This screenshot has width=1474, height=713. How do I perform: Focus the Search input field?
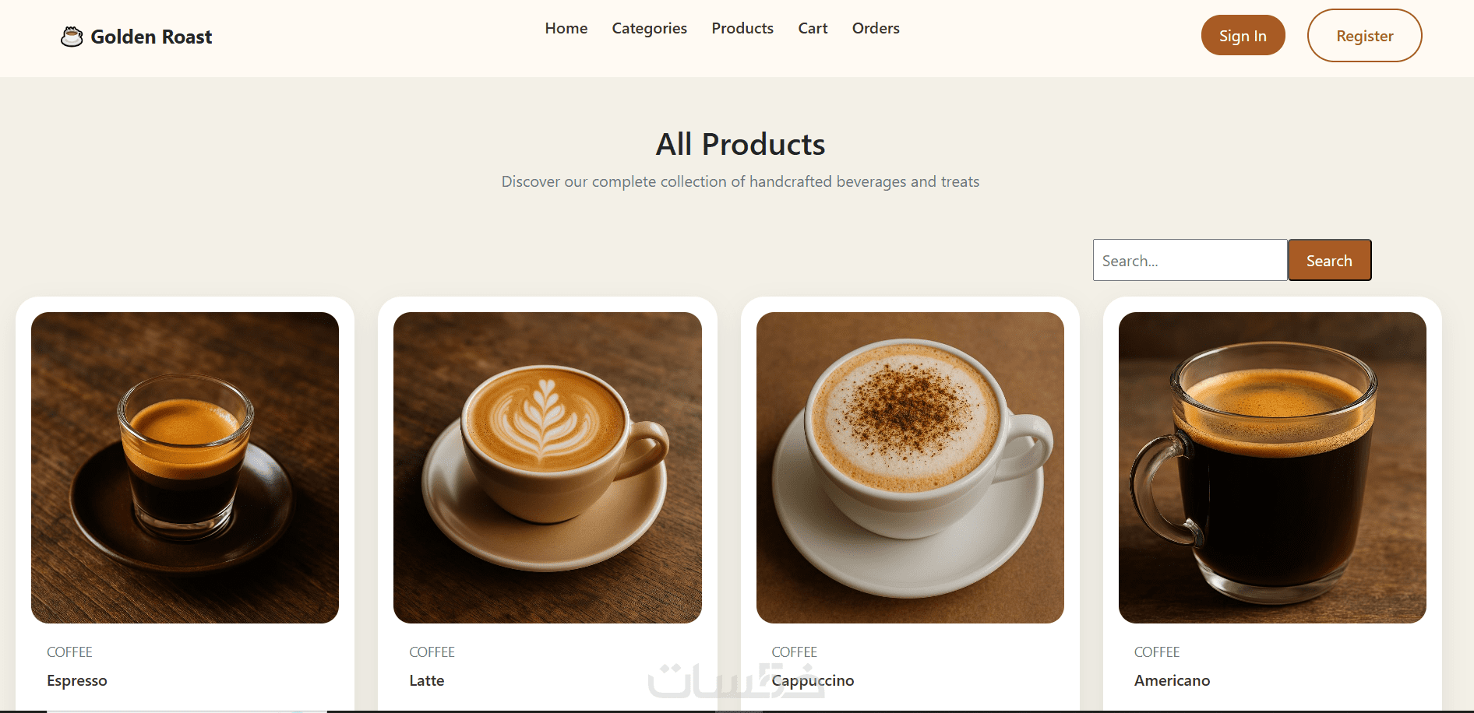1190,260
